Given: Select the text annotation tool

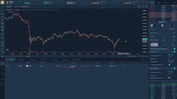Looking at the screenshot, I should coord(2,20).
